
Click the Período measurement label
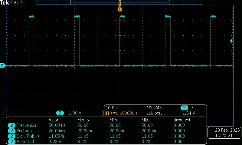pos(24,131)
